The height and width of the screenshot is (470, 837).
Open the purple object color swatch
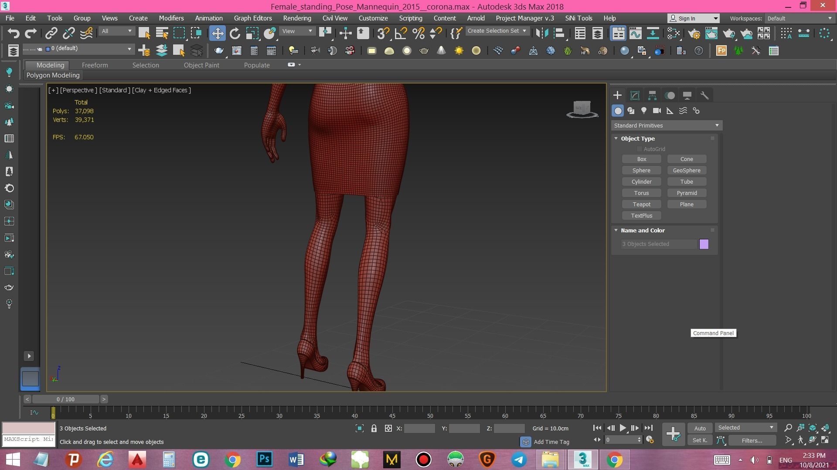tap(704, 244)
